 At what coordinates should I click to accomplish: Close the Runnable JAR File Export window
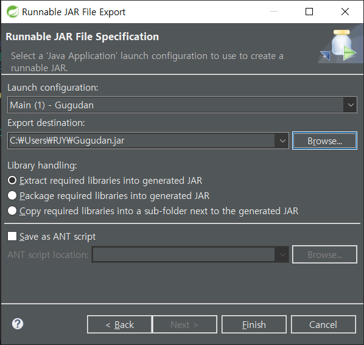tap(345, 12)
